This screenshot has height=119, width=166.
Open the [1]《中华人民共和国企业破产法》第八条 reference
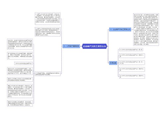point(131,50)
